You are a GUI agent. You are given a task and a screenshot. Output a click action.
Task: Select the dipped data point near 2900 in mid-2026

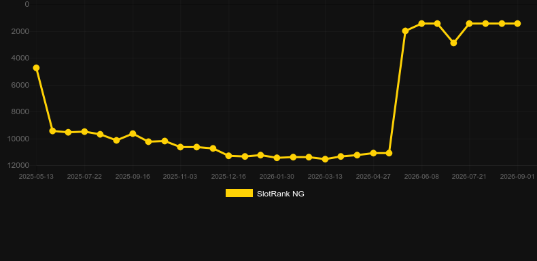pyautogui.click(x=453, y=43)
